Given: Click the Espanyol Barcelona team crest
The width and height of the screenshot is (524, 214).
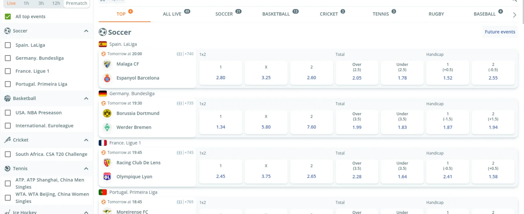Looking at the screenshot, I should [107, 78].
